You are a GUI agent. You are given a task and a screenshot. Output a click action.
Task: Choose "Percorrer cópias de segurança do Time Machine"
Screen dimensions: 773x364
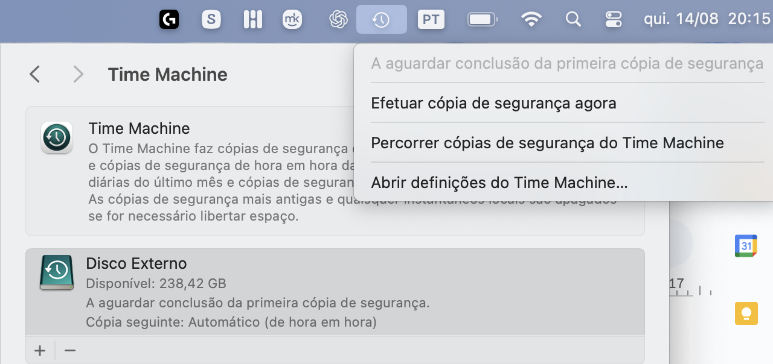tap(547, 143)
